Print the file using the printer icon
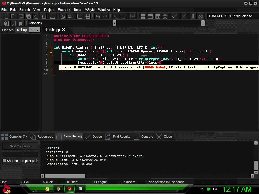 [52, 16]
